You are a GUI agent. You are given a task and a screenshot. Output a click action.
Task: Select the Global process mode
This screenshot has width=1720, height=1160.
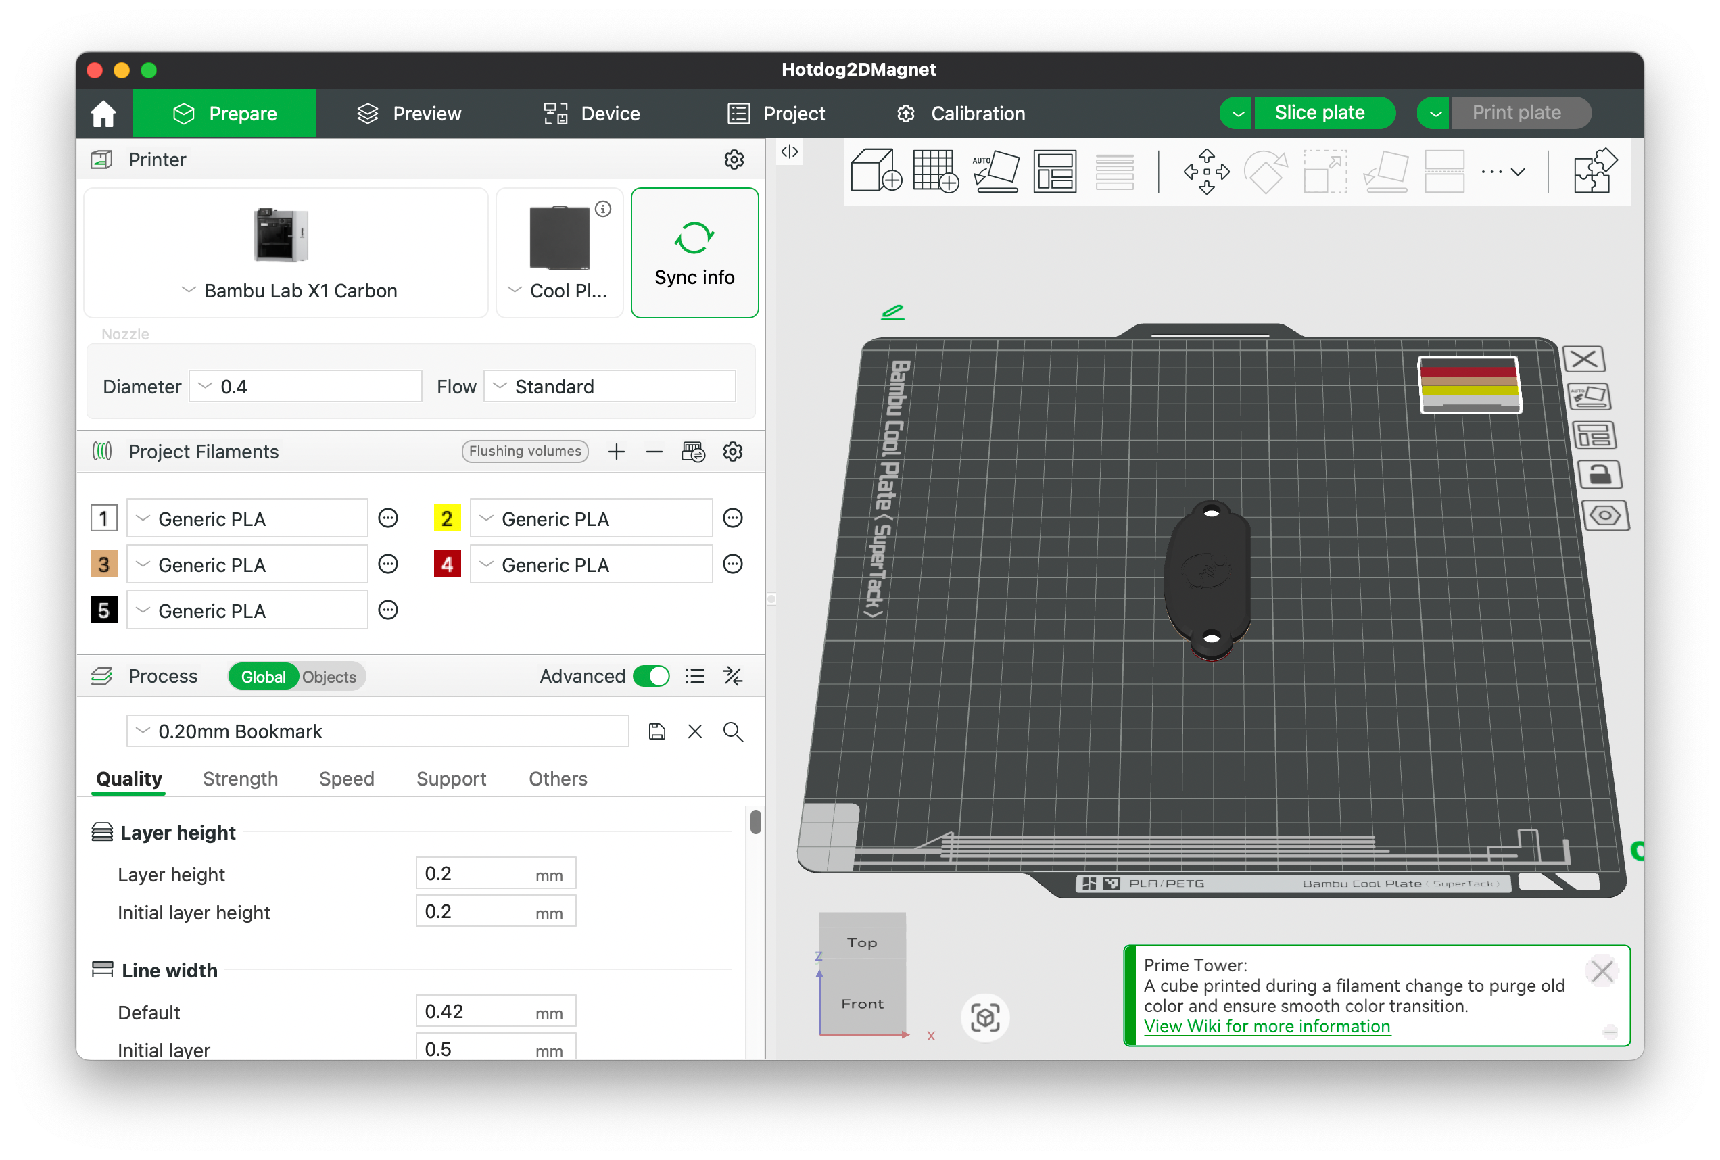pos(262,677)
